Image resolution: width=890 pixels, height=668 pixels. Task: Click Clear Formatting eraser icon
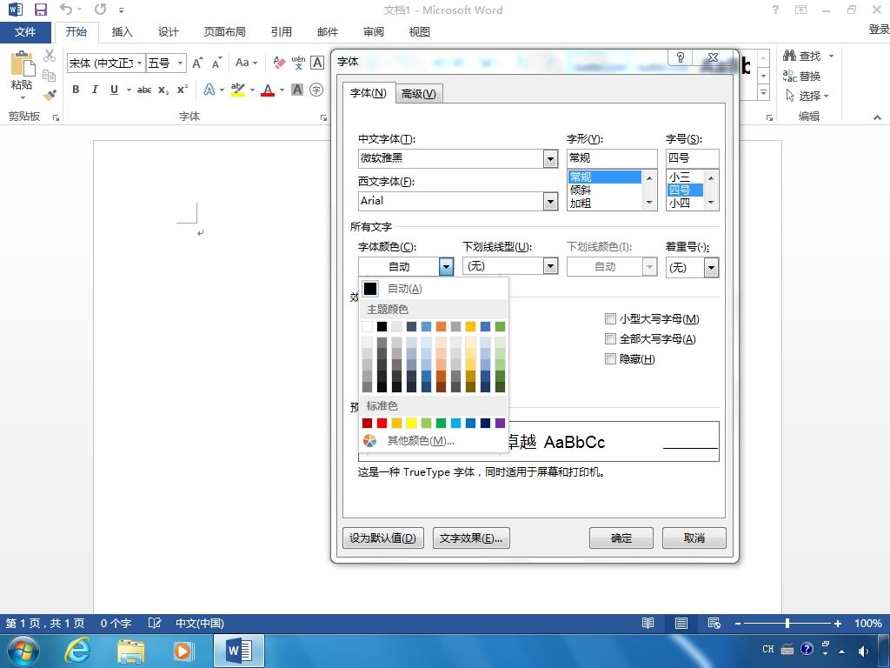pyautogui.click(x=279, y=63)
